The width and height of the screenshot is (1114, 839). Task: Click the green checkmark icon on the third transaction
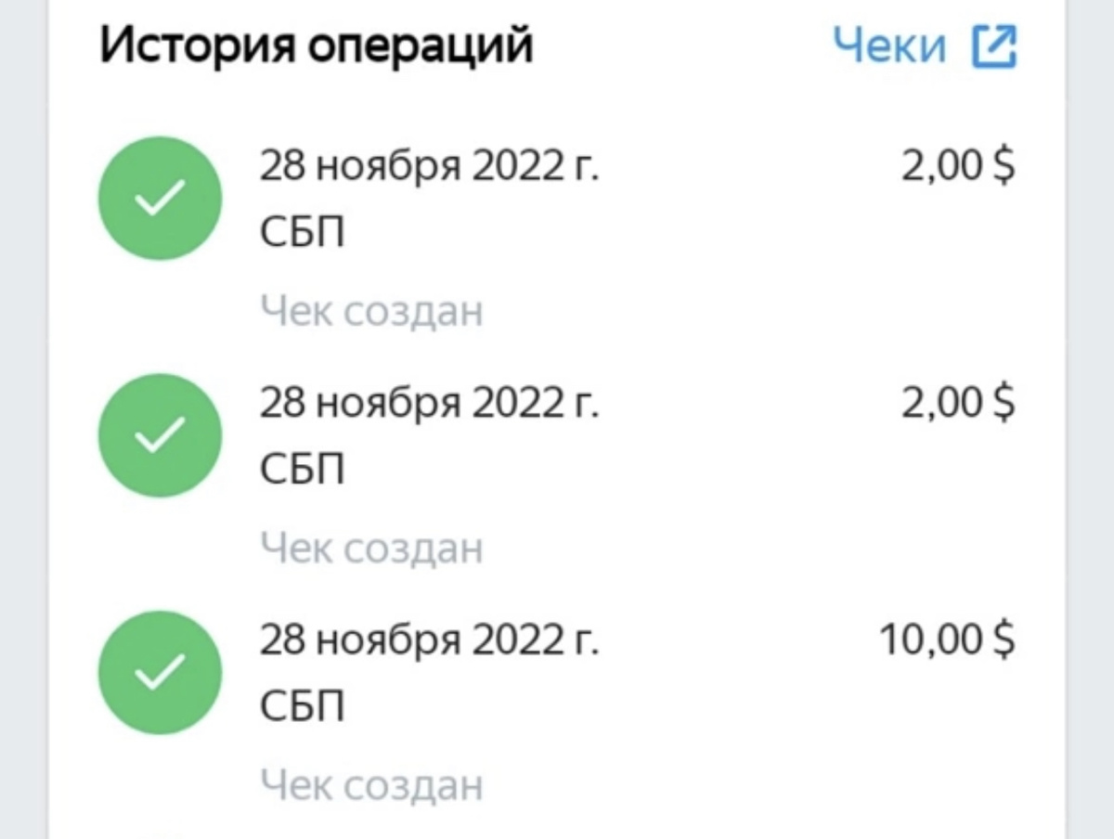tap(160, 675)
